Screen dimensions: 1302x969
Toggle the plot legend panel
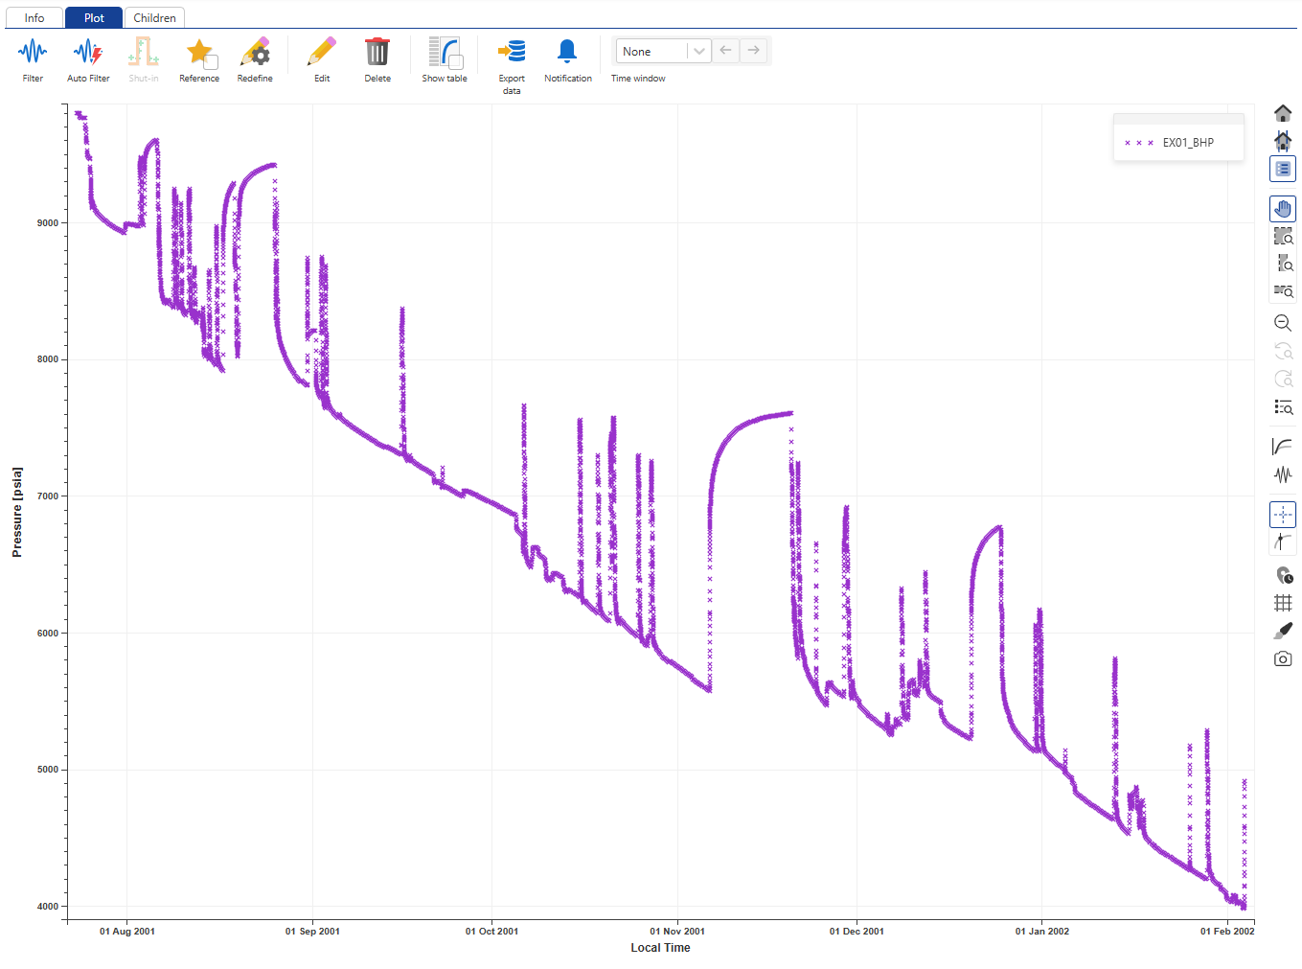click(x=1283, y=169)
